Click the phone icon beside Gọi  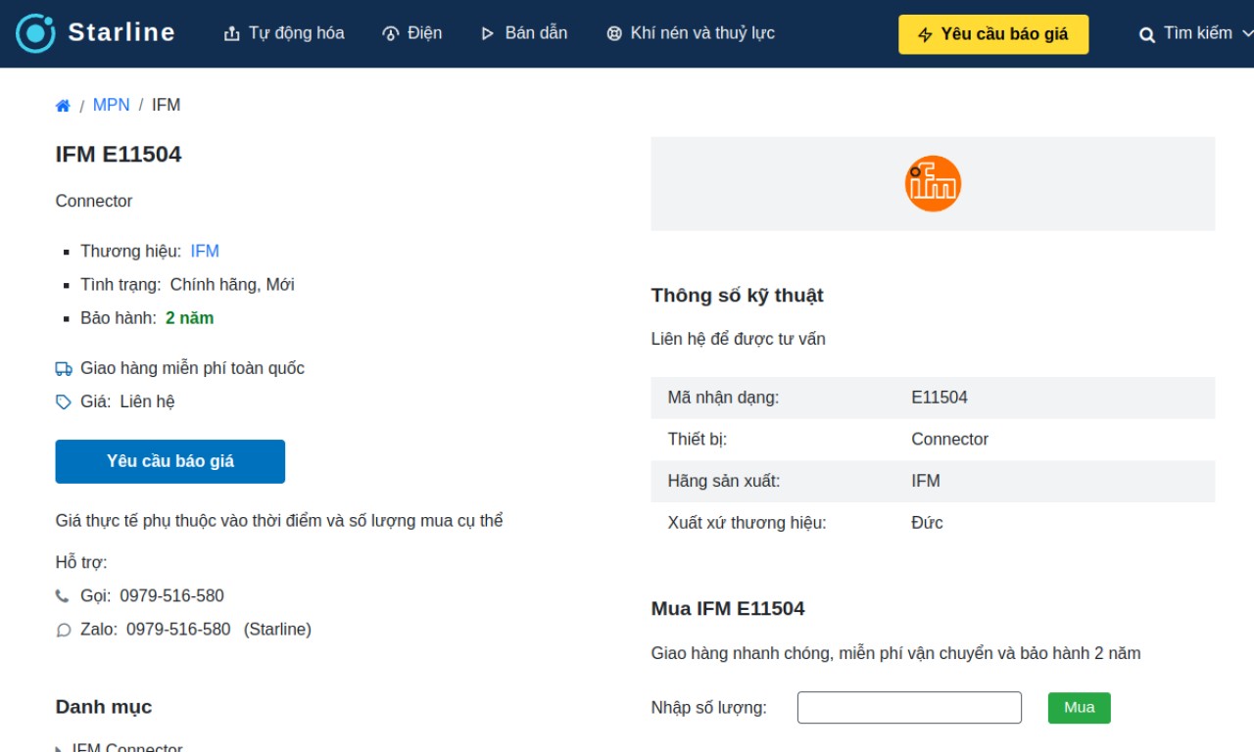tap(63, 596)
